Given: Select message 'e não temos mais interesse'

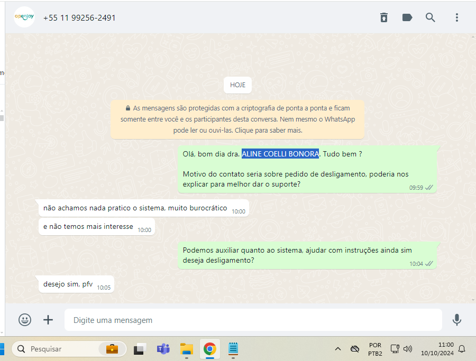Looking at the screenshot, I should coord(97,227).
